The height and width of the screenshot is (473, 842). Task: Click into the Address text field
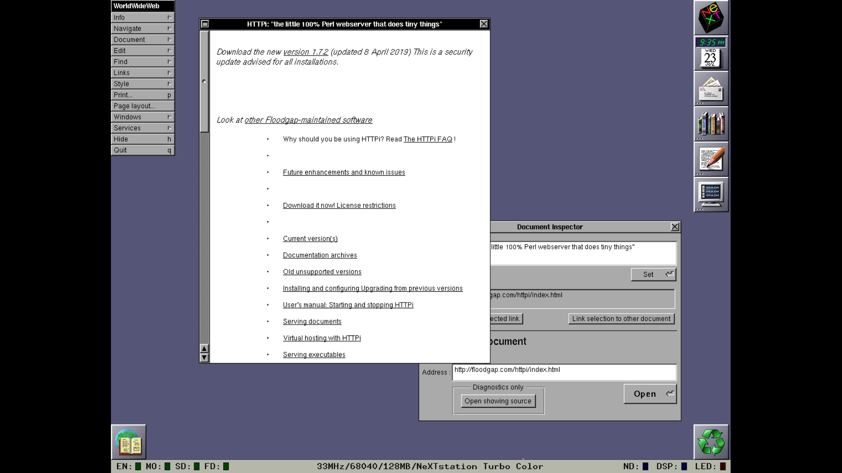564,372
